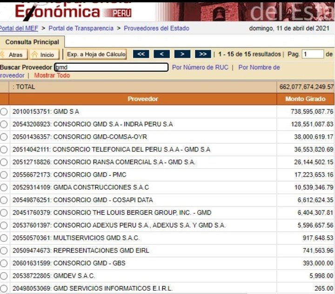
Task: Select radio for CONSORCIO TELEFONICA DEL PERU
Action: [4, 150]
